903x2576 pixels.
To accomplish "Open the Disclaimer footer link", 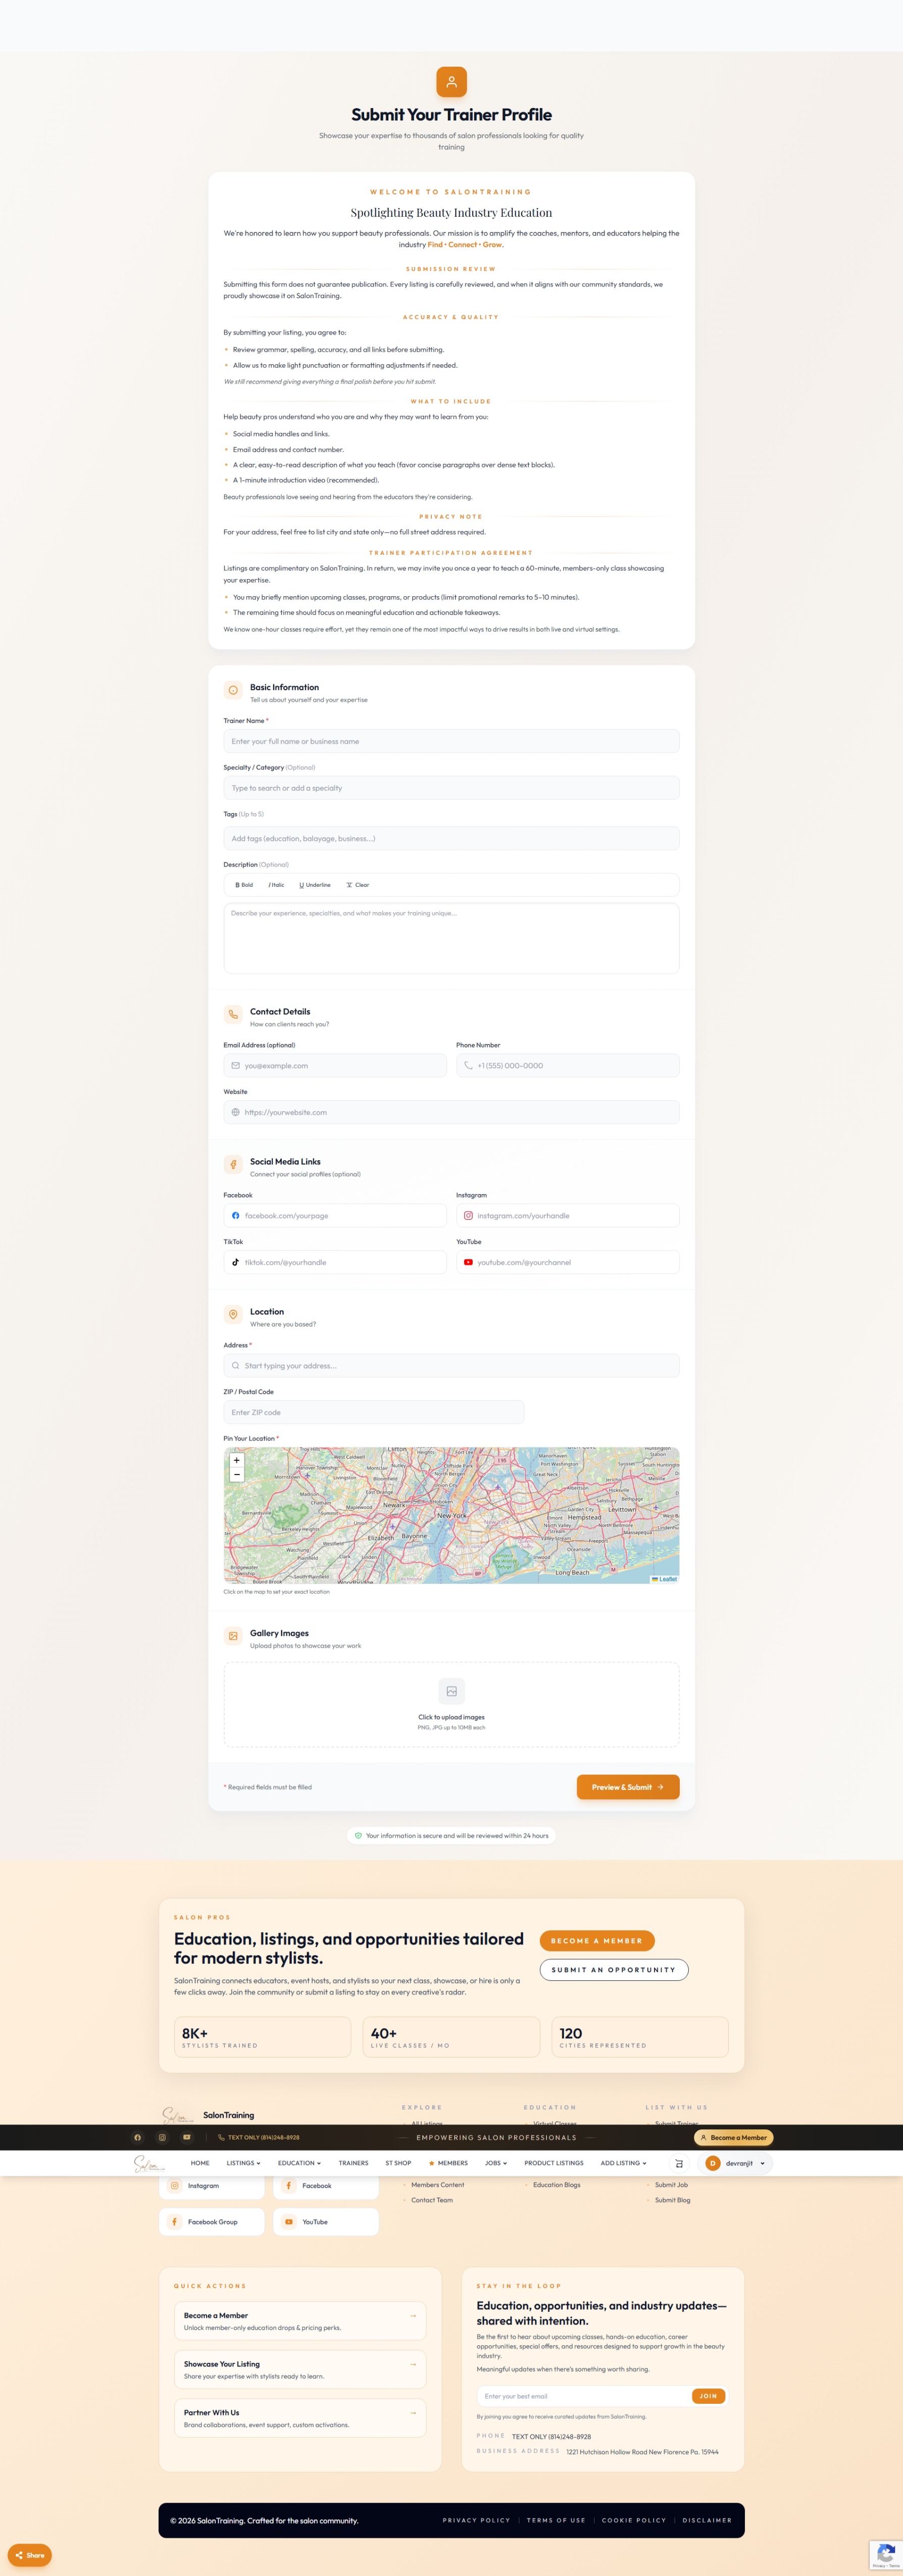I will [707, 2520].
